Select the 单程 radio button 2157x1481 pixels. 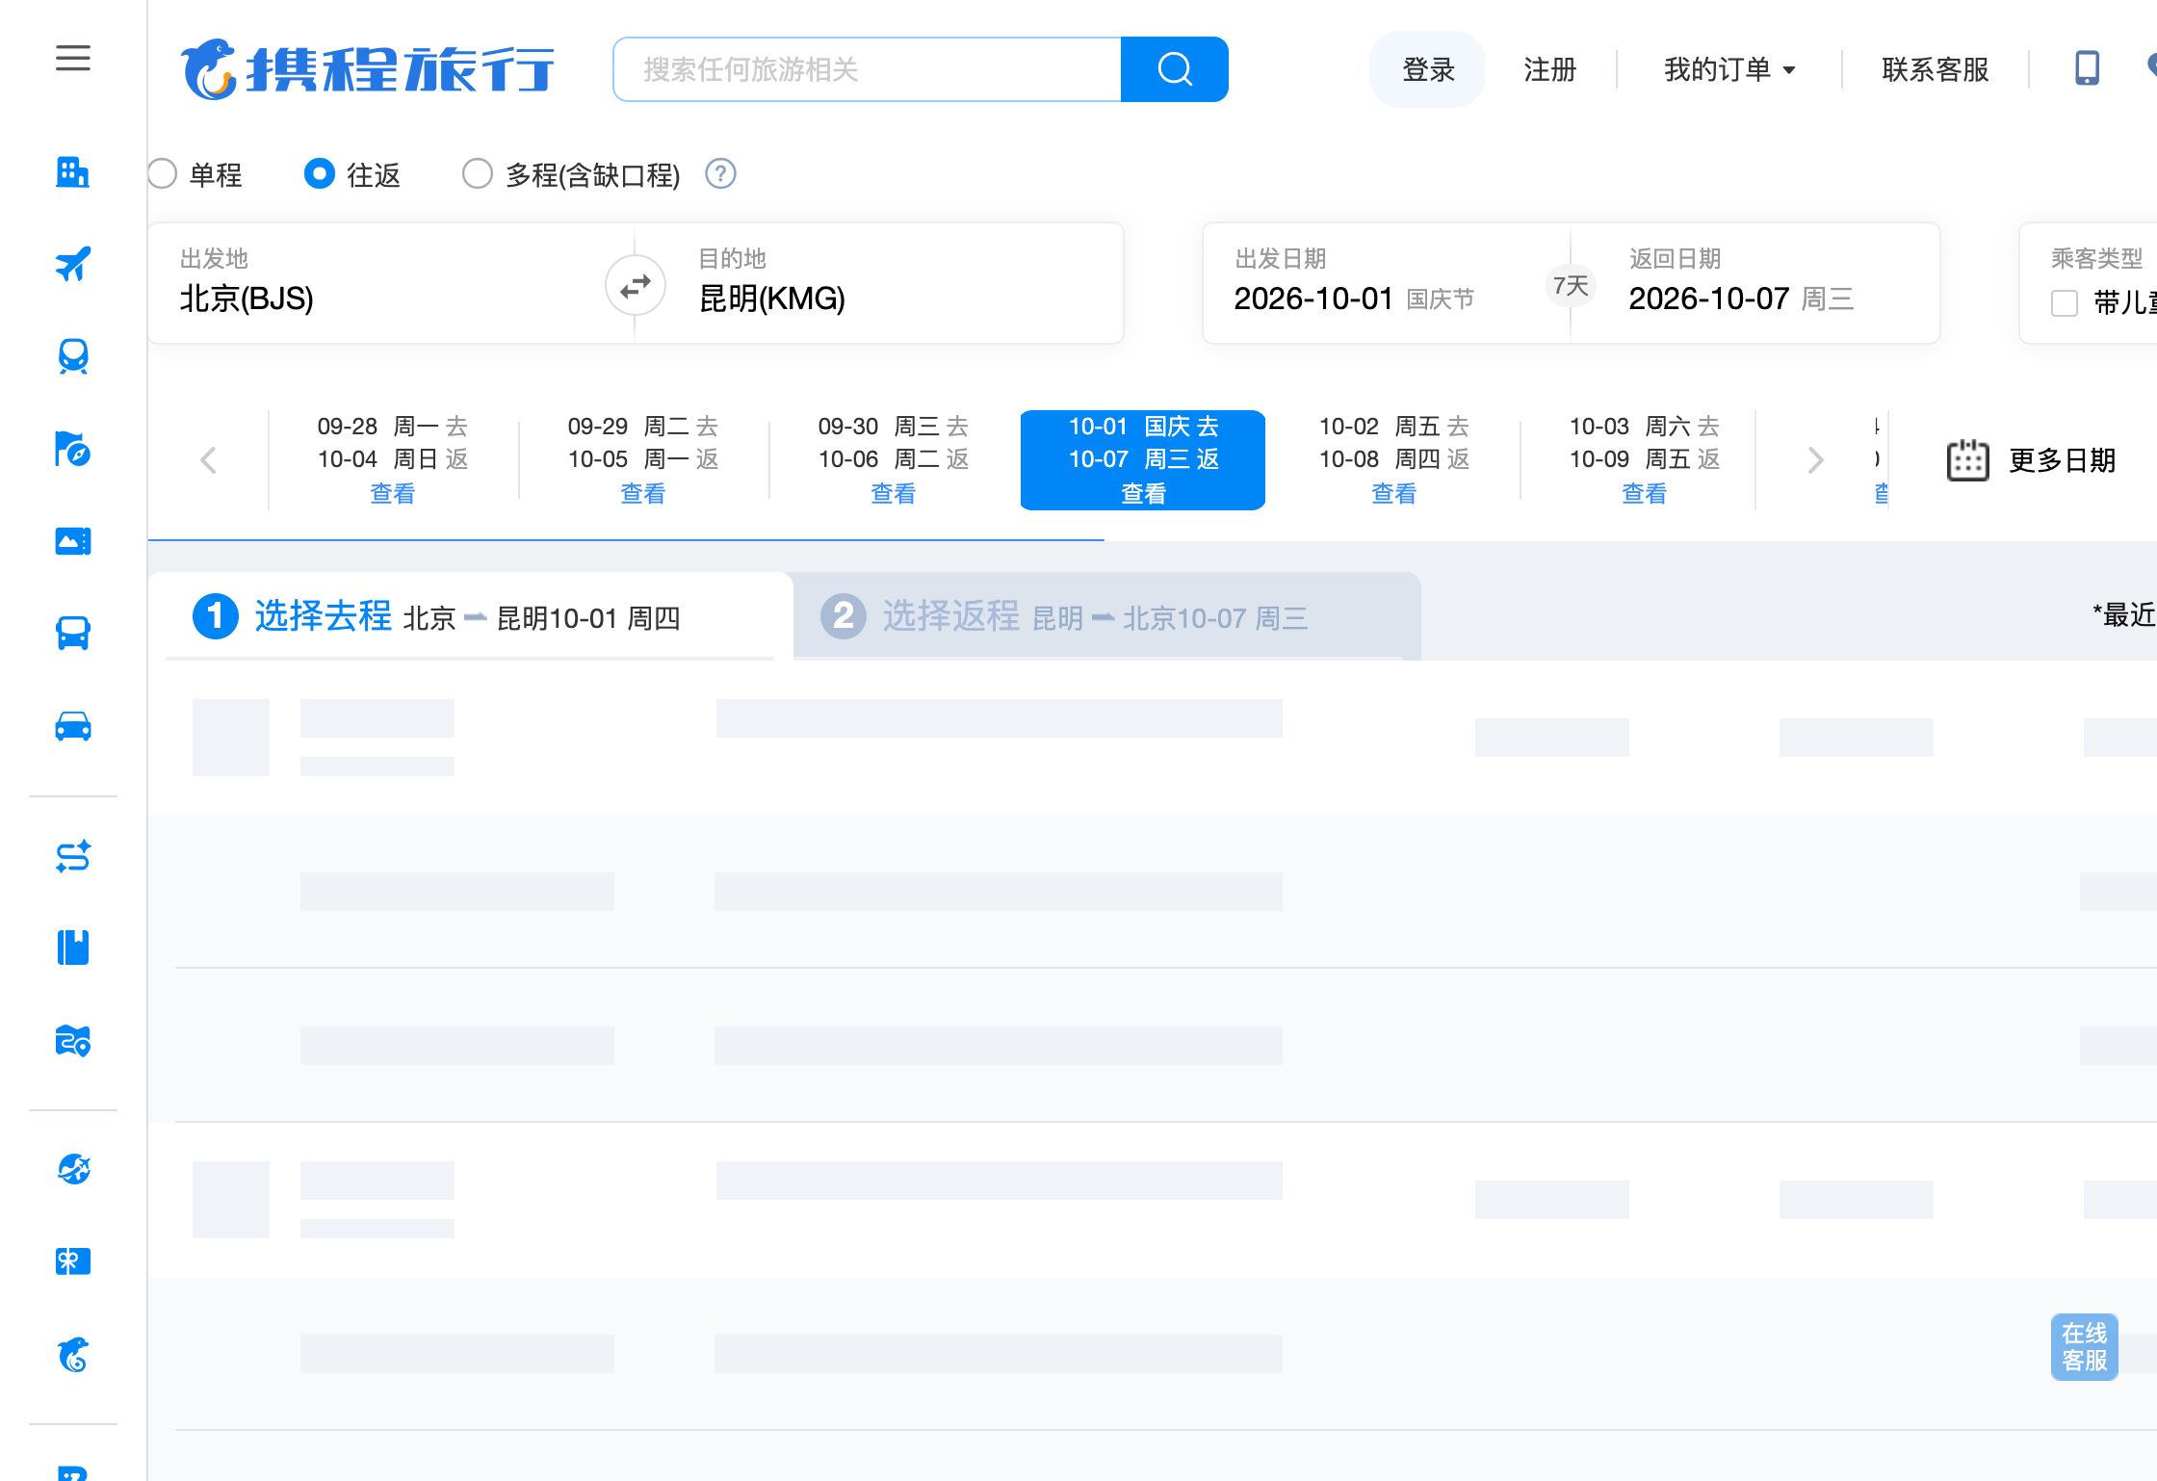pos(162,174)
